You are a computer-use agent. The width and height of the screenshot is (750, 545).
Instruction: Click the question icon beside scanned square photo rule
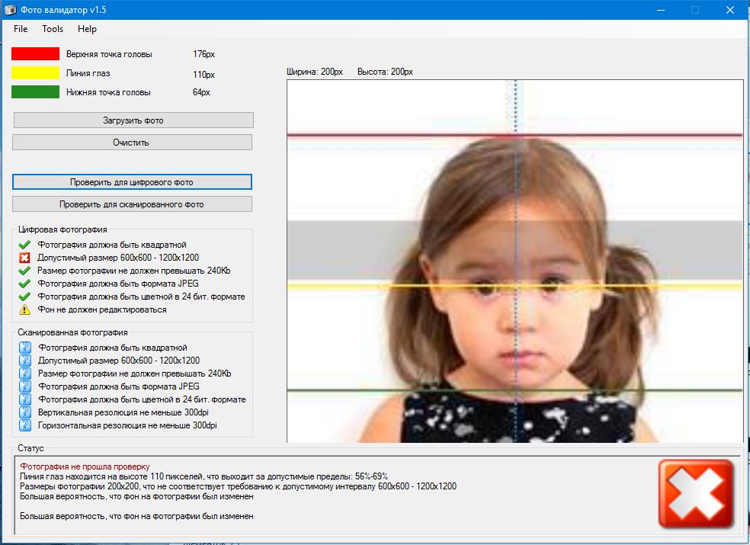coord(25,348)
